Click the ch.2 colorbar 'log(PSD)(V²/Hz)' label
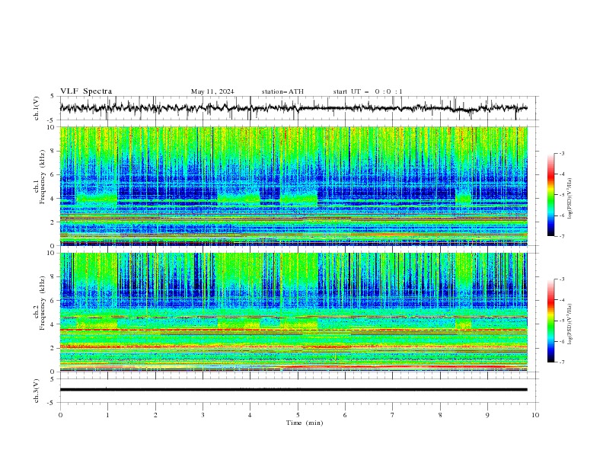 [569, 324]
